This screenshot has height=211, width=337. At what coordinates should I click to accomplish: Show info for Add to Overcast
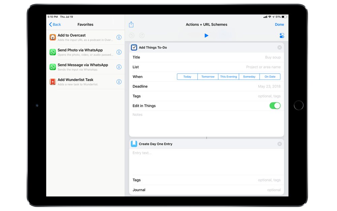119,37
